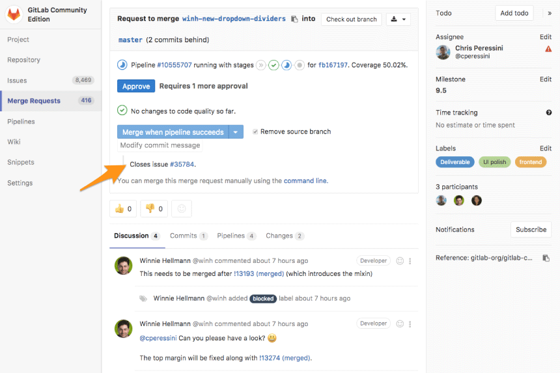This screenshot has width=560, height=373.
Task: Open more actions on cperessini comment
Action: coord(410,324)
